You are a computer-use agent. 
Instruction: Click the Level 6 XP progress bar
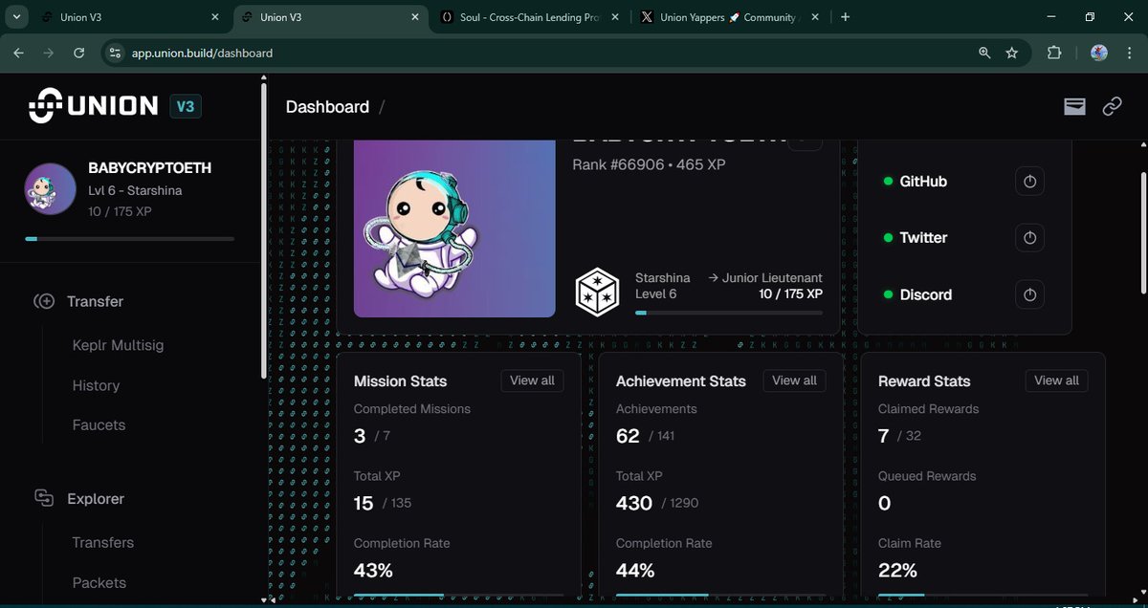[728, 311]
